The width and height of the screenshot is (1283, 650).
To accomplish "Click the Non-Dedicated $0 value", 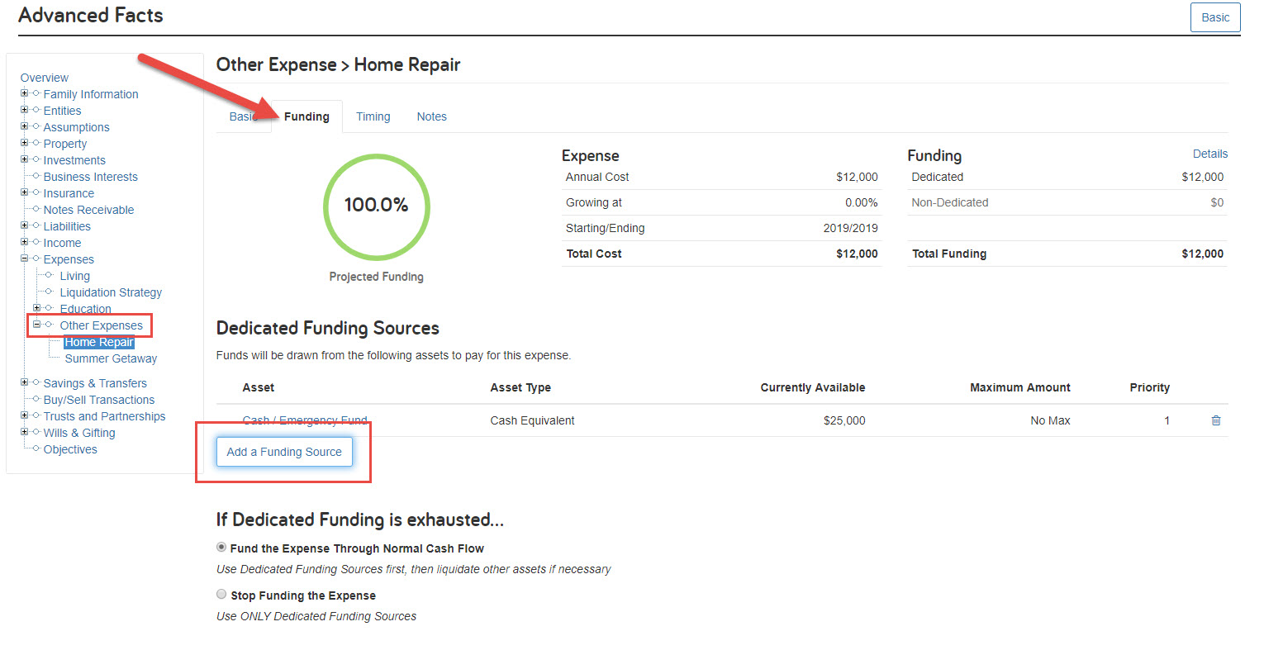I will (1217, 202).
